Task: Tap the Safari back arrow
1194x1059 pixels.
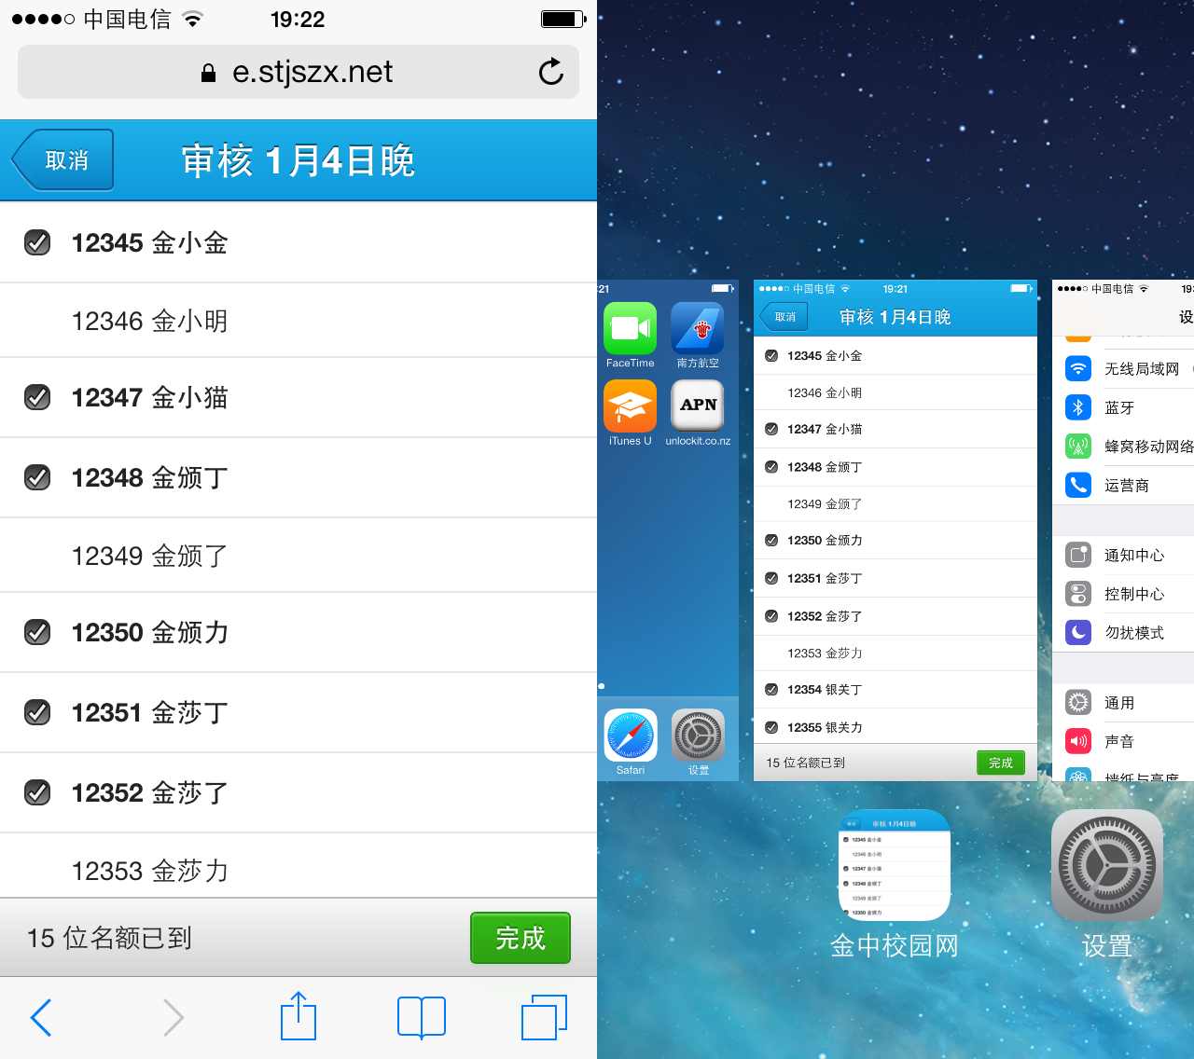Action: (41, 1017)
